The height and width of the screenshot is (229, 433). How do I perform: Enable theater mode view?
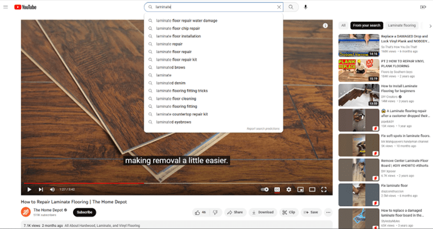312,189
